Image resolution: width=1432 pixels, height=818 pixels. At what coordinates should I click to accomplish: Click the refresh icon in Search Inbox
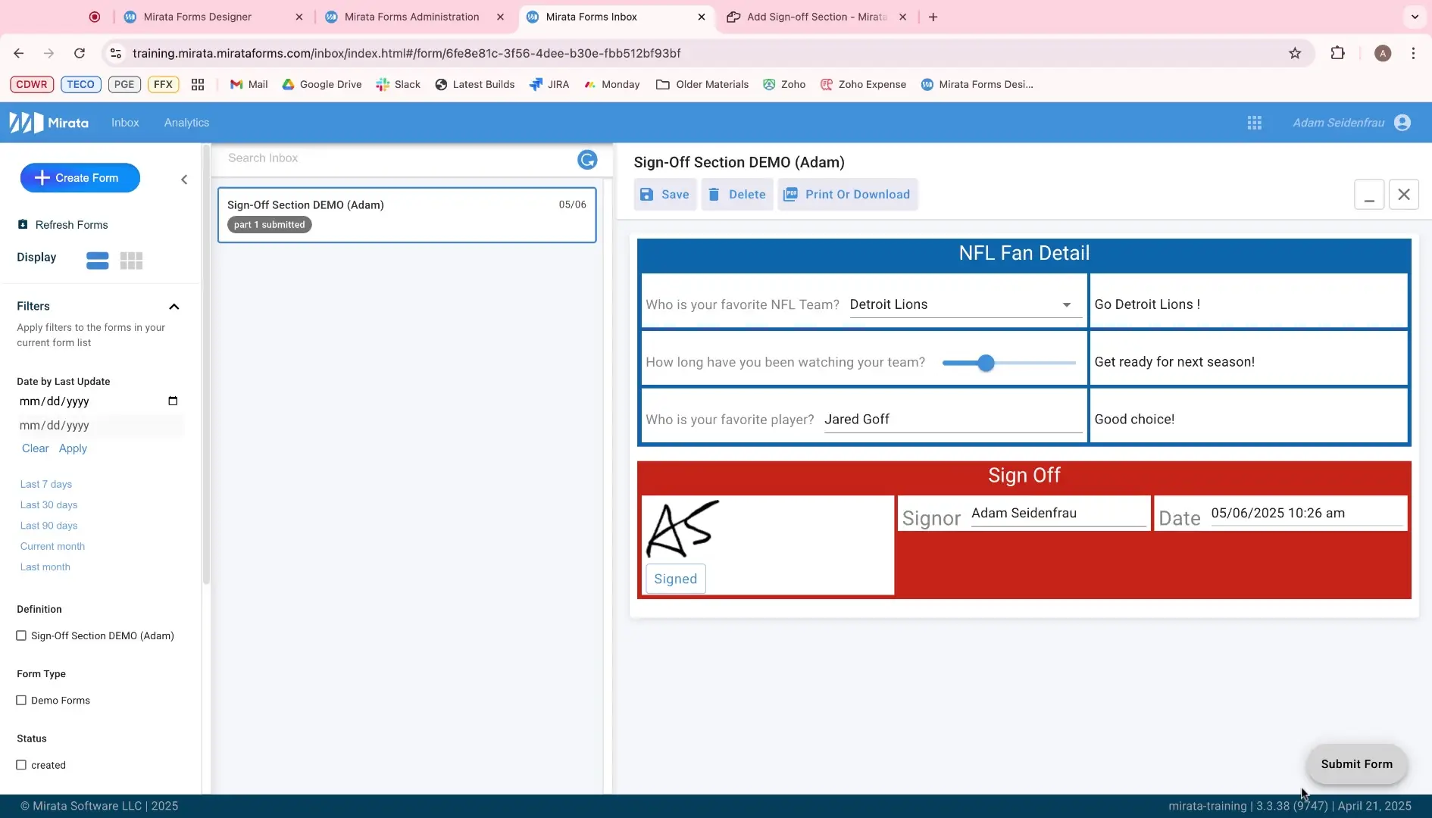pos(586,160)
